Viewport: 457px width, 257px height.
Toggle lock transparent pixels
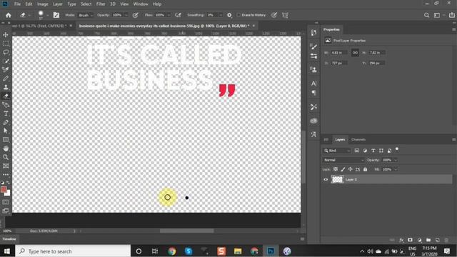(336, 169)
